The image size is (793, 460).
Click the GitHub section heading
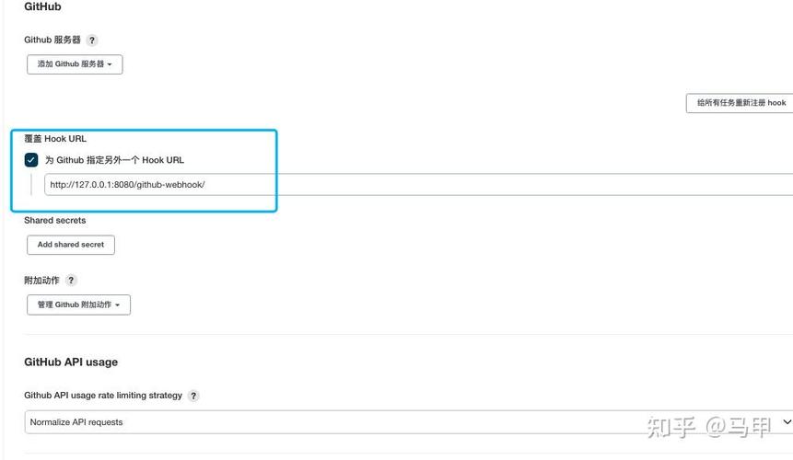[x=43, y=7]
